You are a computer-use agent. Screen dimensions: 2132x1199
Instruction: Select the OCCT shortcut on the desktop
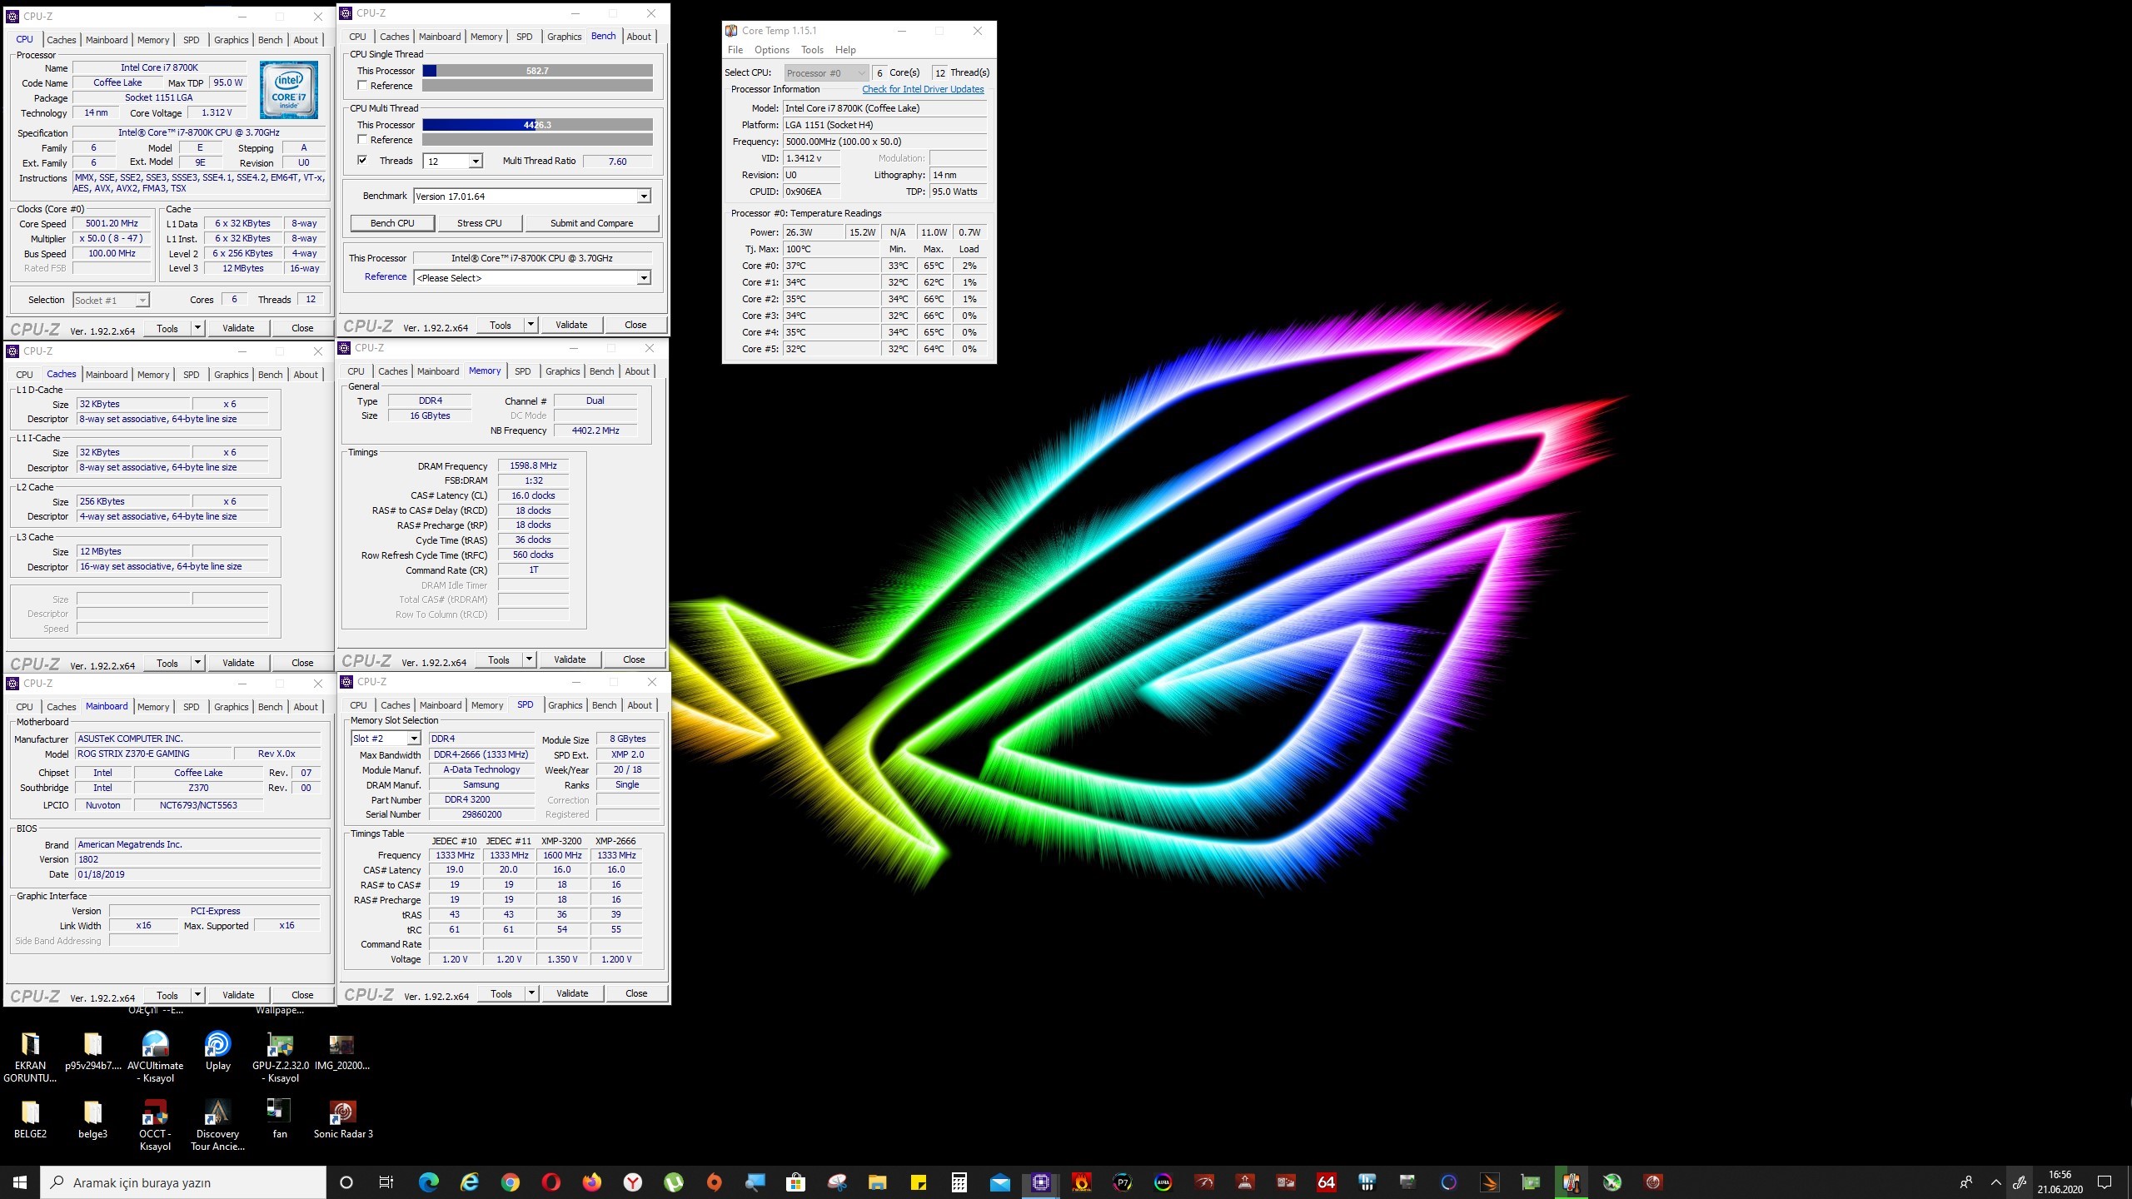(155, 1125)
